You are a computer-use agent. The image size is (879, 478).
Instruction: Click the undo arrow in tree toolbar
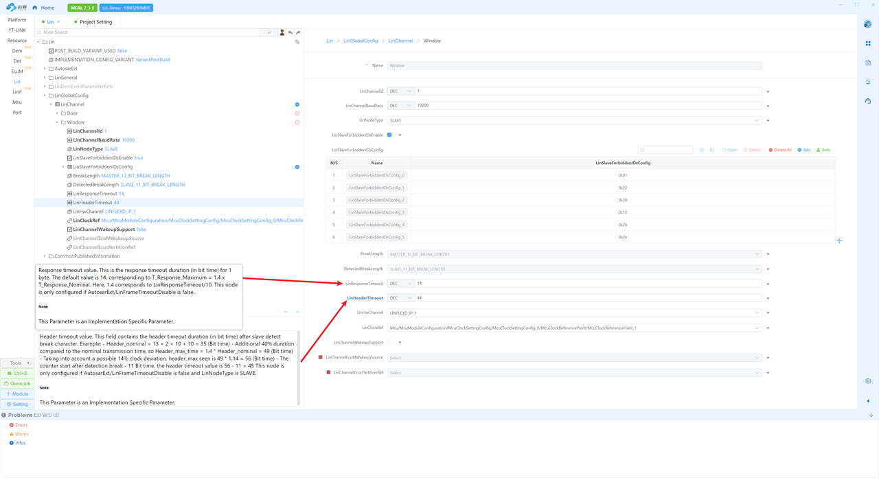click(290, 32)
